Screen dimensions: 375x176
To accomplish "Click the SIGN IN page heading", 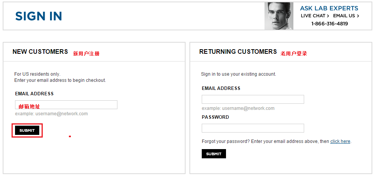I will [x=39, y=16].
